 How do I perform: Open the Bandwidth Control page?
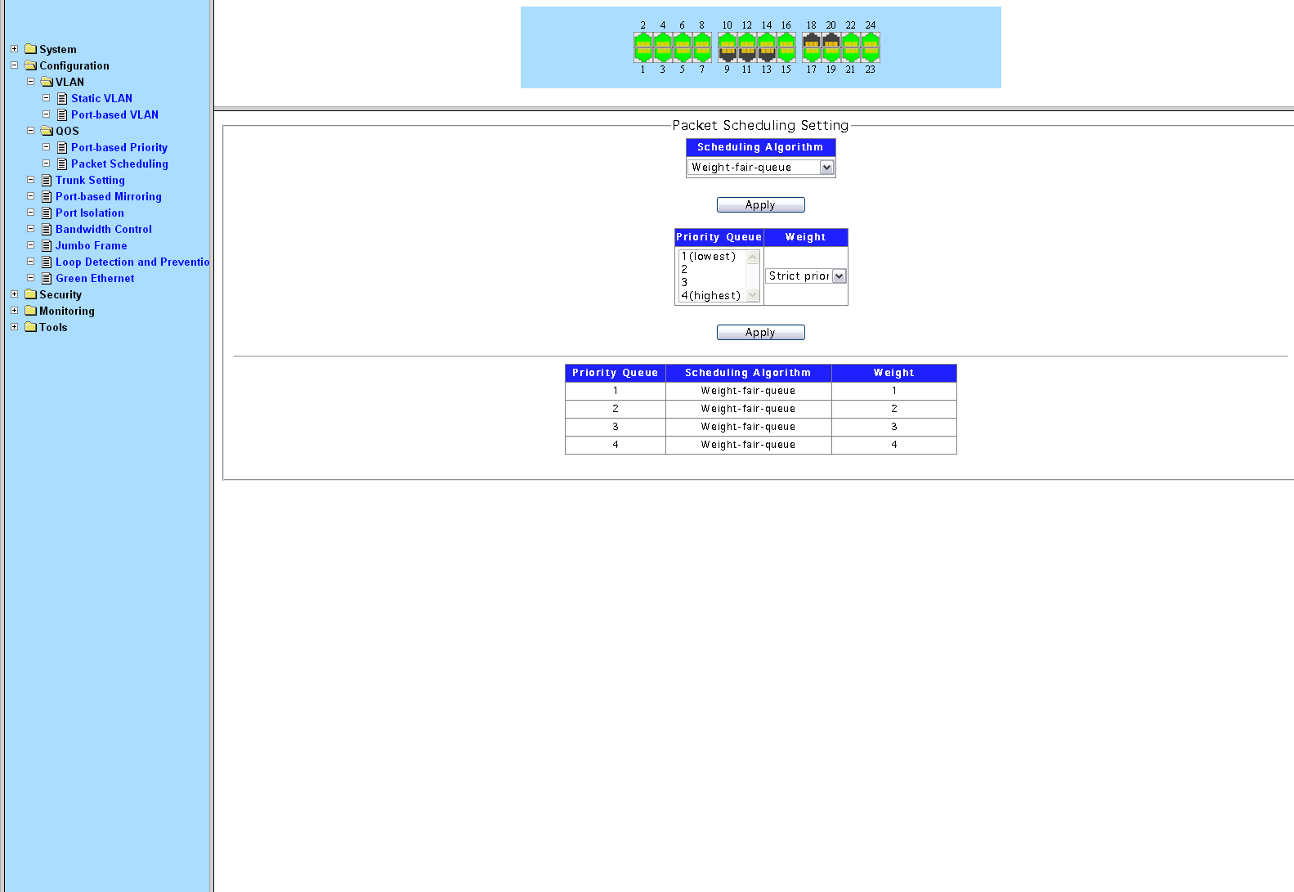coord(103,229)
